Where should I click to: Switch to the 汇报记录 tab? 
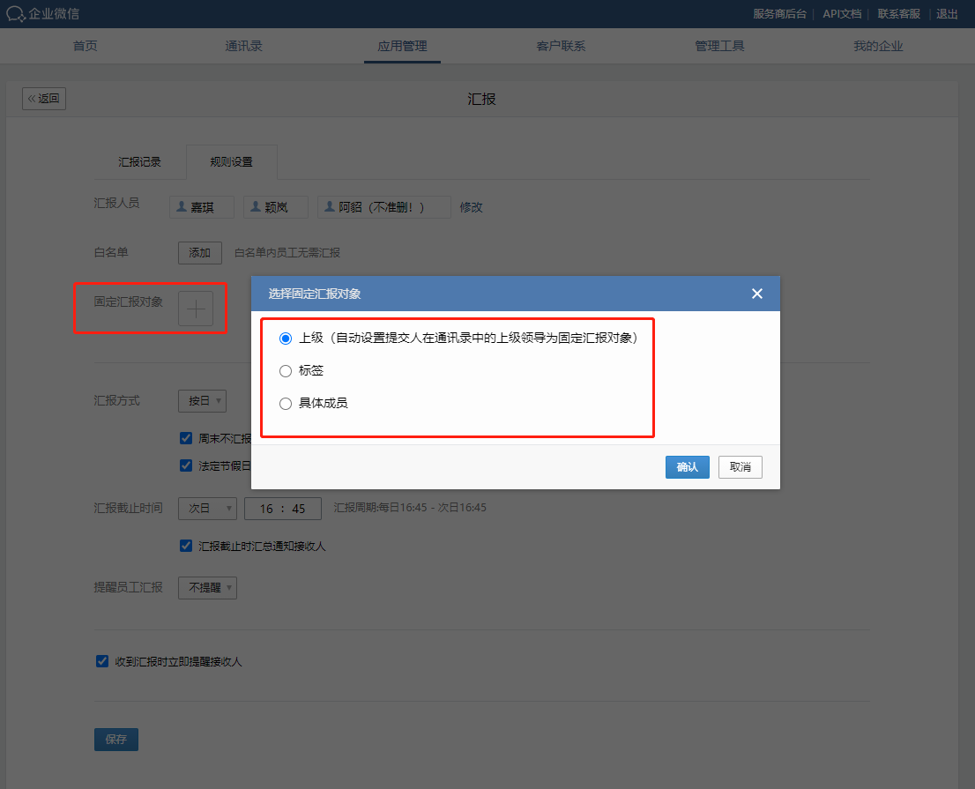click(140, 162)
